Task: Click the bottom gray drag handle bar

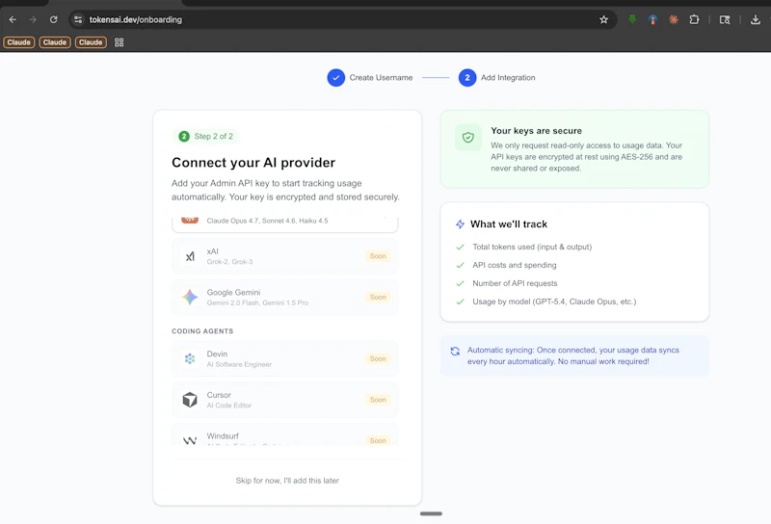Action: 431,513
